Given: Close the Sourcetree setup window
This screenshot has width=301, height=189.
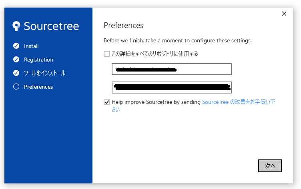Looking at the screenshot, I should click(x=284, y=14).
